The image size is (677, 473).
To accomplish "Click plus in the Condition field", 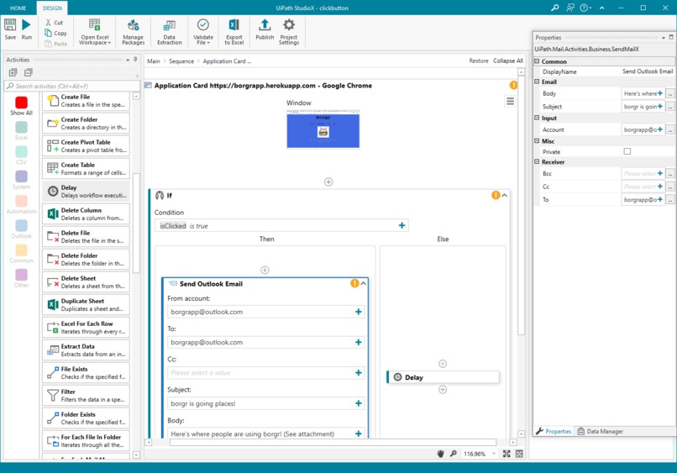I will 402,225.
